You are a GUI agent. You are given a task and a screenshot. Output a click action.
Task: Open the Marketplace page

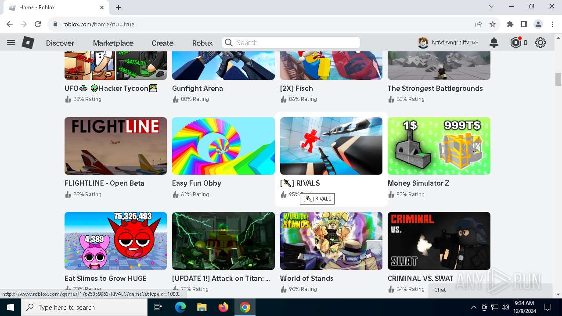pyautogui.click(x=113, y=43)
